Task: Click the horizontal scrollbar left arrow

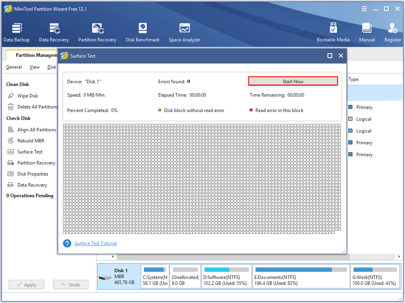Action: 113,256
